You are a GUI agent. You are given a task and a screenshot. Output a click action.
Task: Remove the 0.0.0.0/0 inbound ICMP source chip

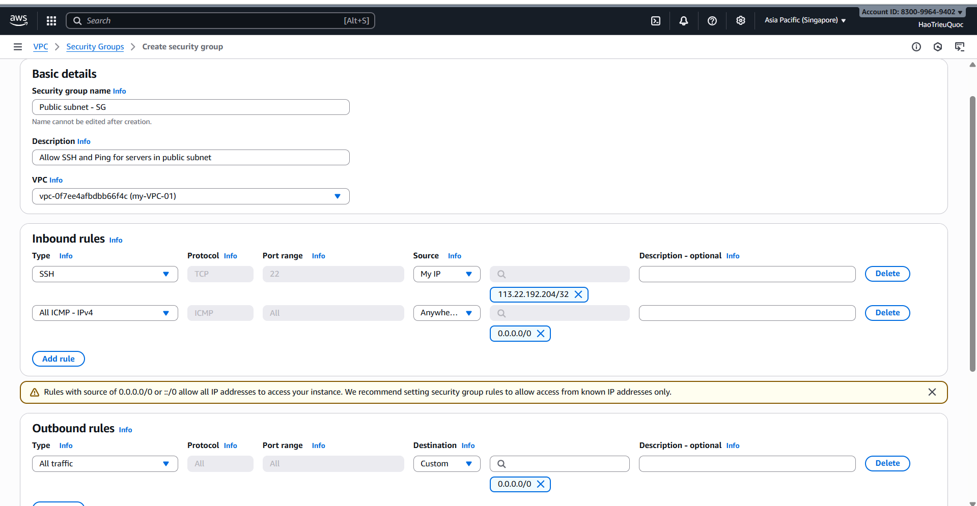click(541, 333)
